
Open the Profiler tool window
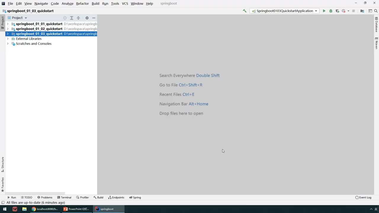pyautogui.click(x=82, y=198)
